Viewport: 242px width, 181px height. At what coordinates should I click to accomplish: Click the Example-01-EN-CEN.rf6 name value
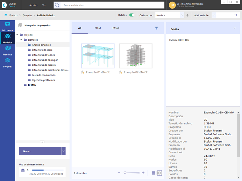219,112
